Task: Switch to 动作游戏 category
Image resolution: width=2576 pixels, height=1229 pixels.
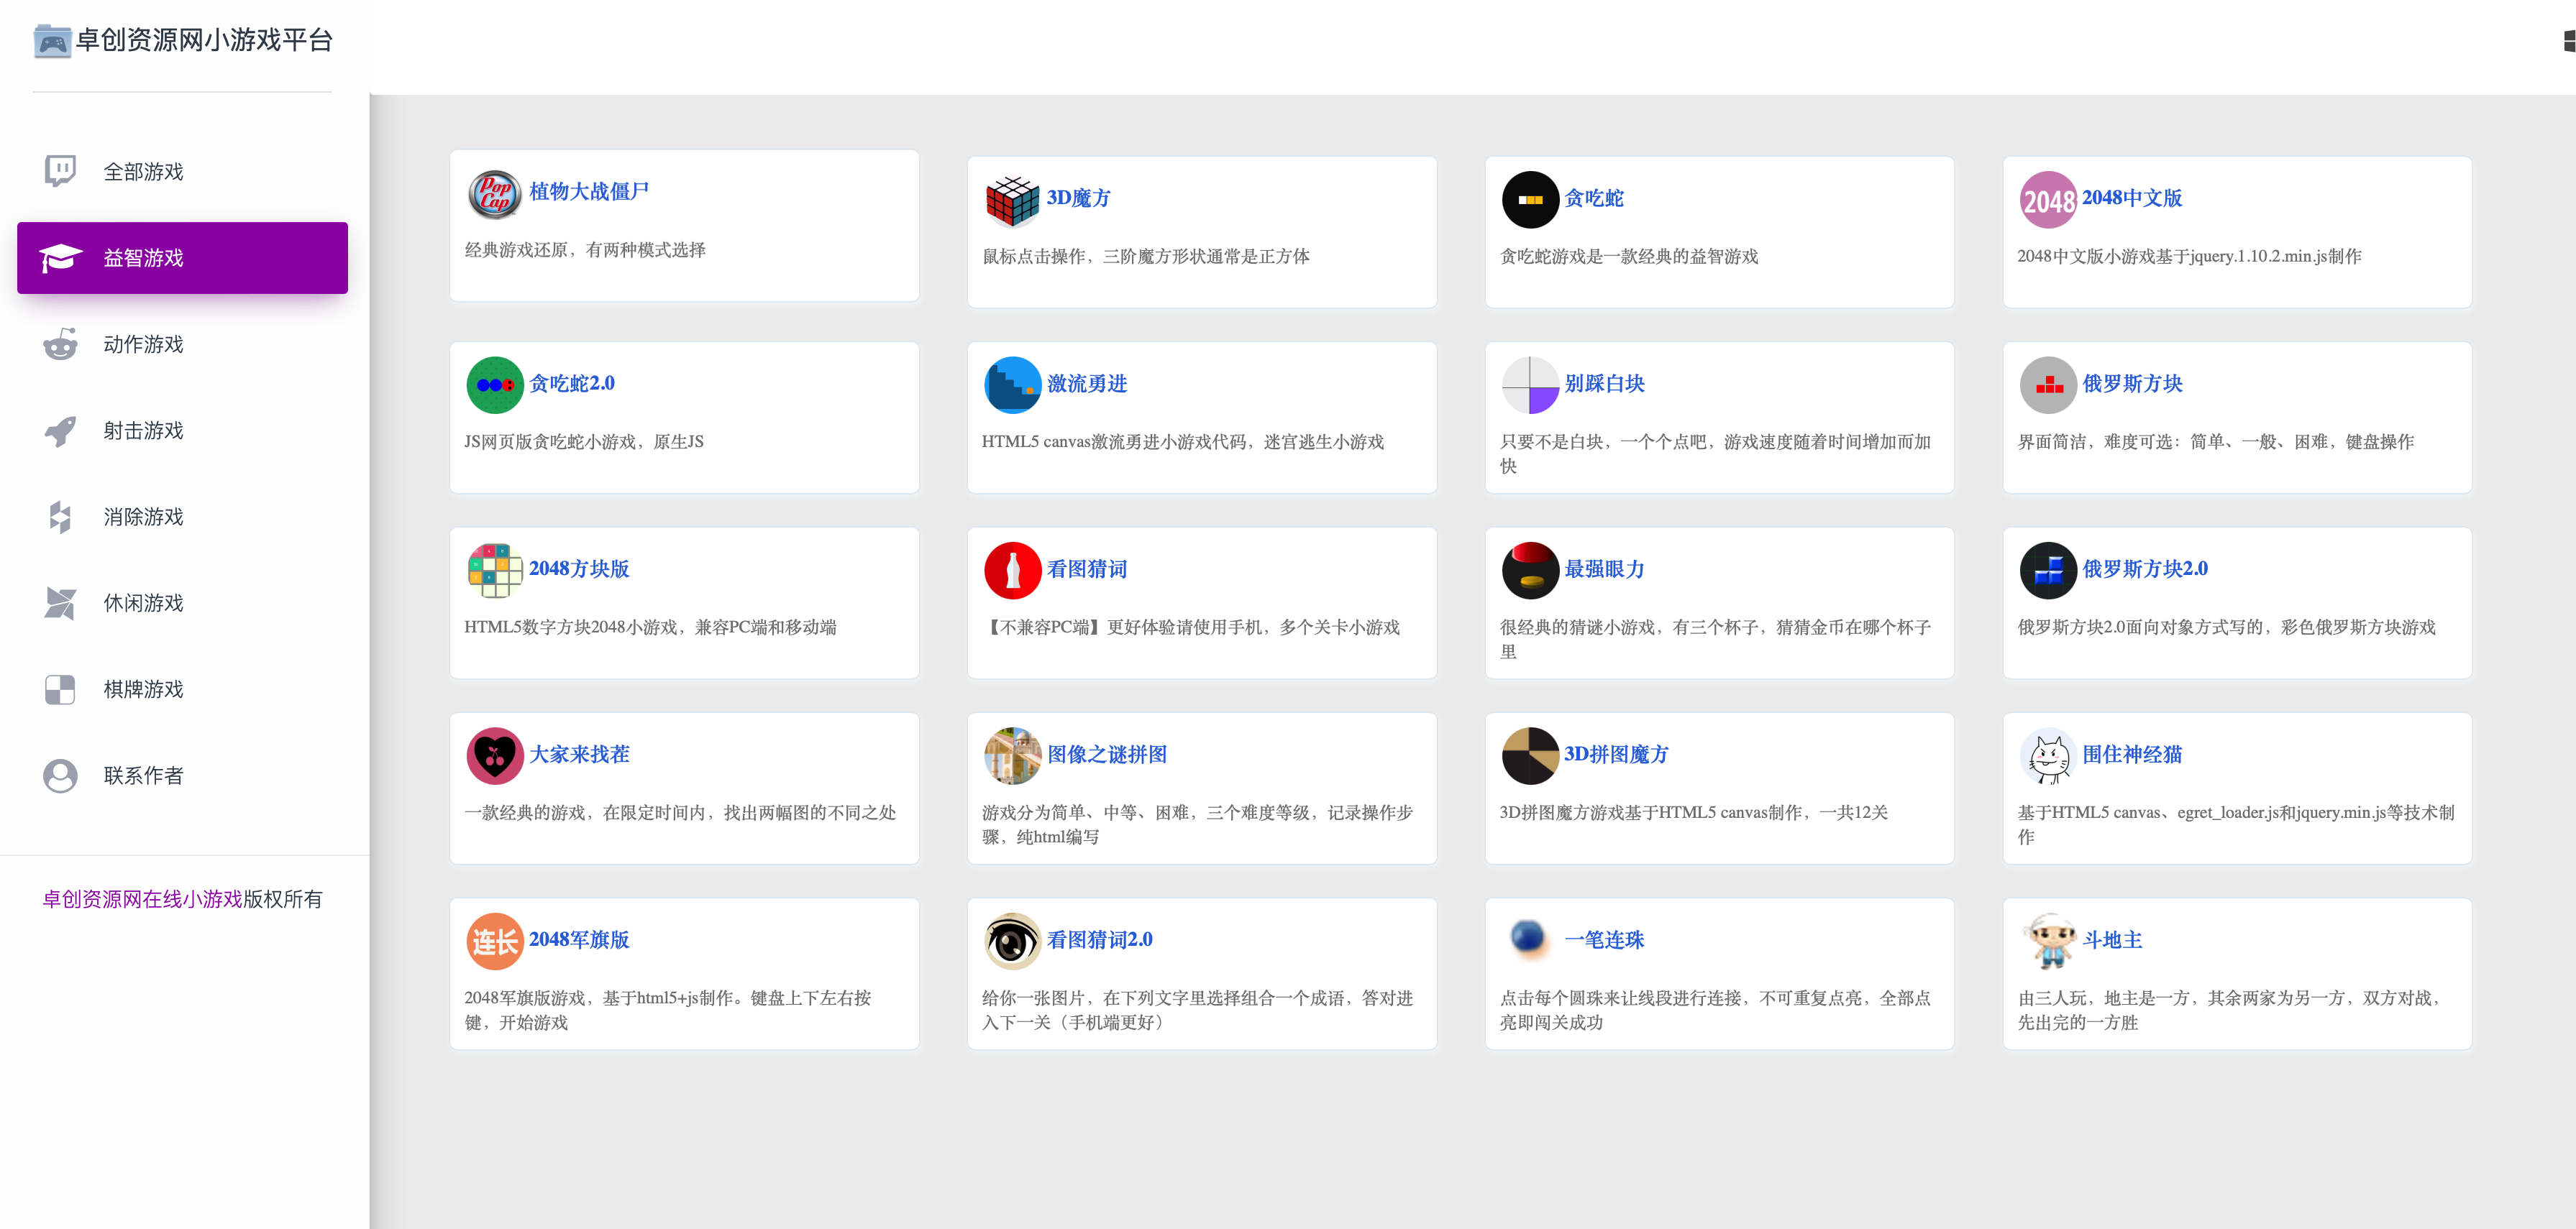Action: (182, 344)
